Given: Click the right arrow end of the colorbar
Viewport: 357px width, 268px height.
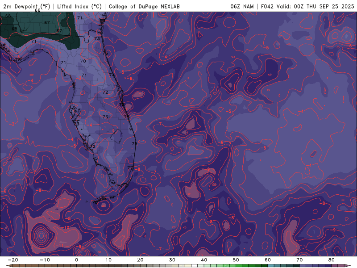Looking at the screenshot, I should point(348,266).
